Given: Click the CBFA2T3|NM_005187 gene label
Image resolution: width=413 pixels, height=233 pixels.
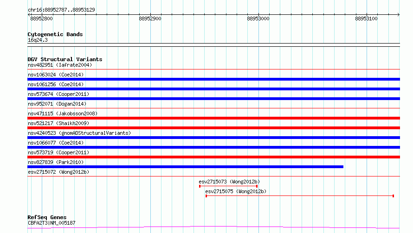Looking at the screenshot, I should [x=52, y=223].
